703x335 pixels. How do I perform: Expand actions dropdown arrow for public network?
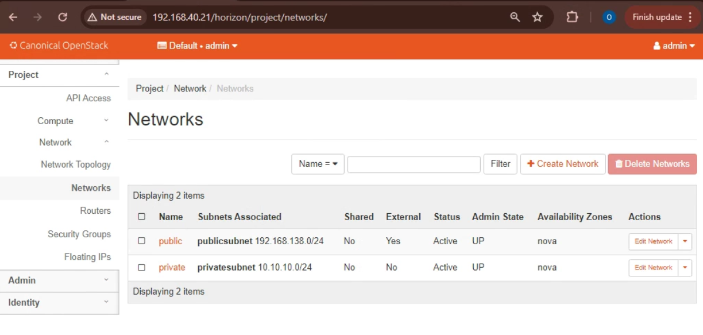click(685, 241)
